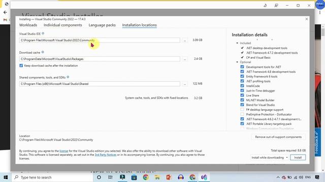
Task: Collapse the Included section
Action: (237, 43)
